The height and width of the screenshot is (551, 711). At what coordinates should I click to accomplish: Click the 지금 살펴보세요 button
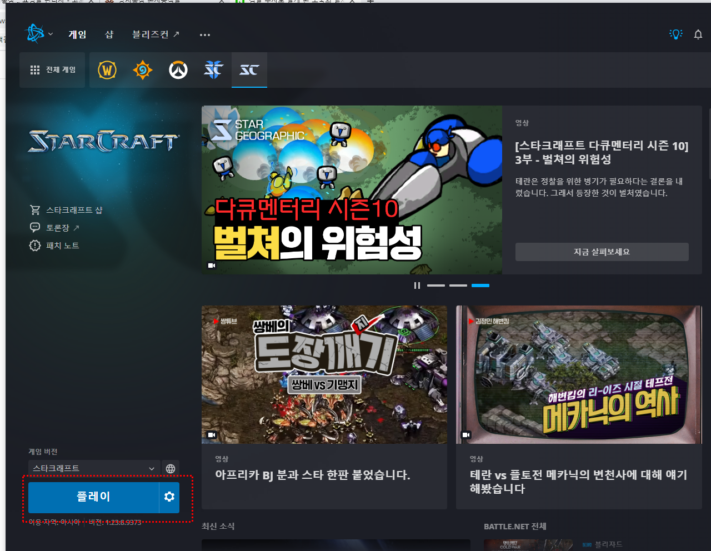point(602,252)
